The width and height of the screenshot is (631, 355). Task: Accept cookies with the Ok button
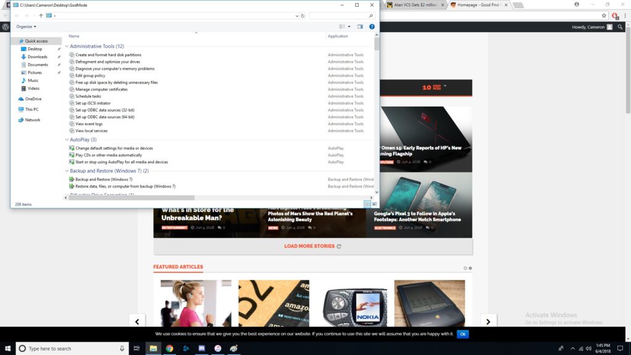463,334
